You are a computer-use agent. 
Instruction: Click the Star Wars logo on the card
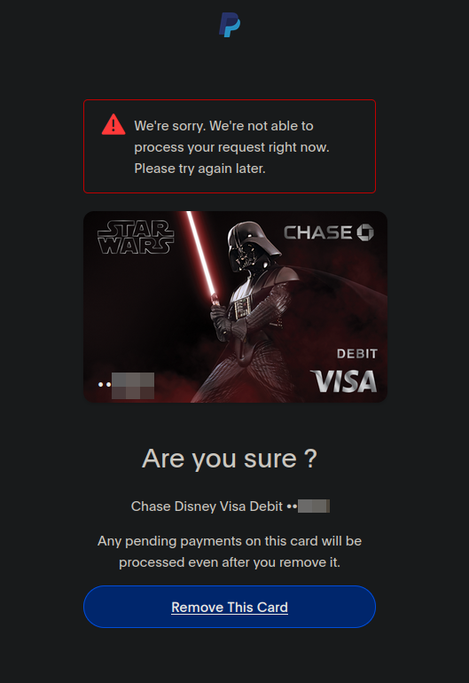point(136,237)
